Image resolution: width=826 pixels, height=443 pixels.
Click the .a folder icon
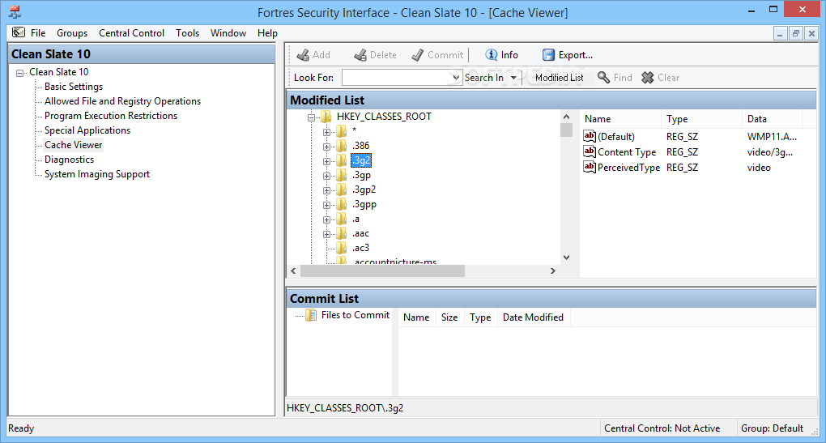[x=342, y=219]
